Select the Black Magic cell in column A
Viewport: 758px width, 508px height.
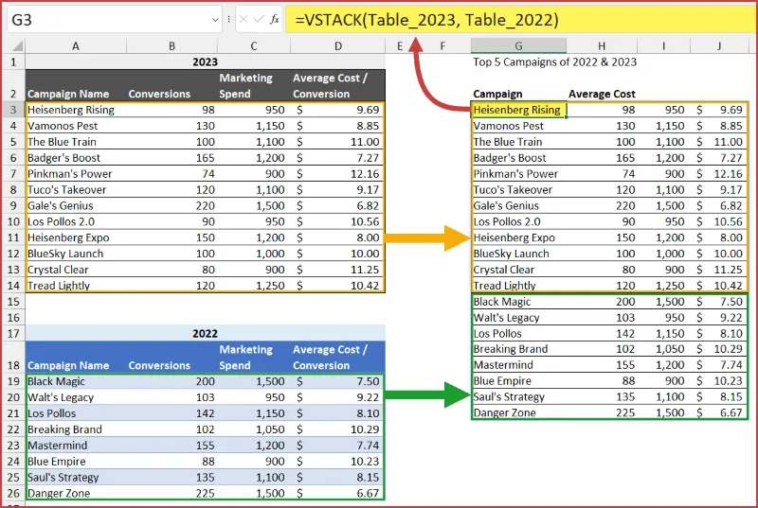click(x=76, y=381)
